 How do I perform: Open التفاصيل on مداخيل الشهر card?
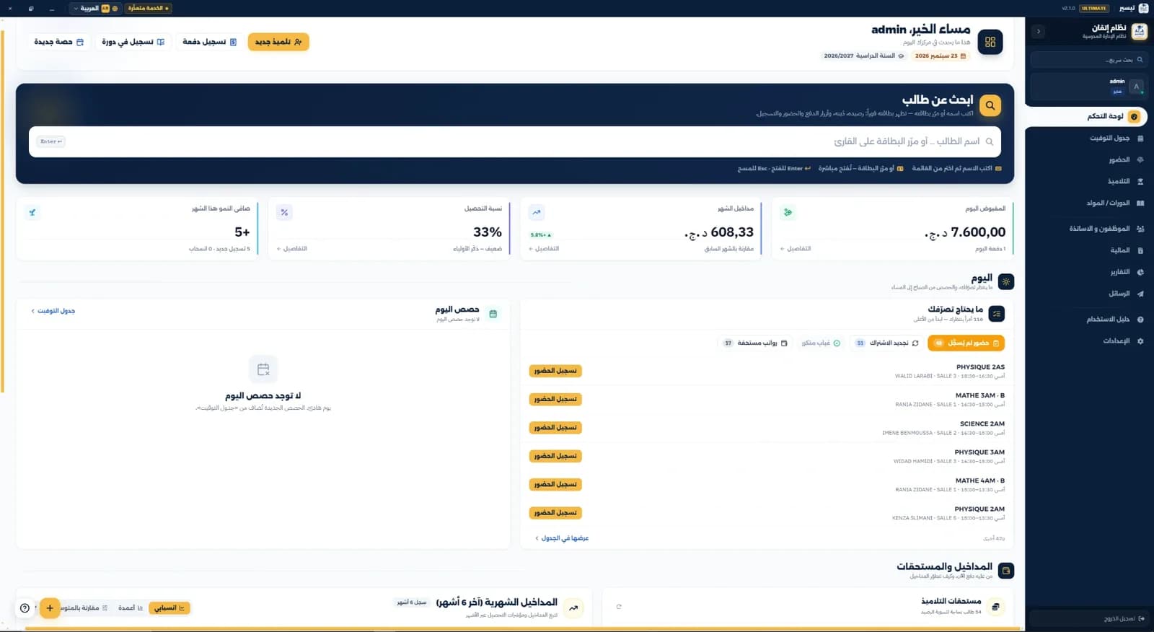pyautogui.click(x=544, y=249)
